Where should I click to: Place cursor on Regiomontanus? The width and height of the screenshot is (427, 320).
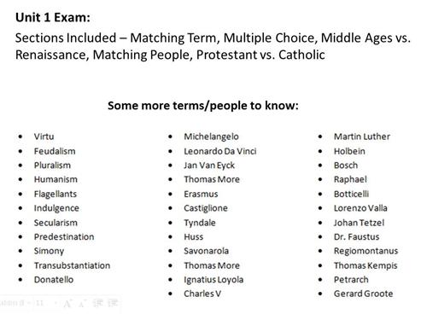pos(366,251)
